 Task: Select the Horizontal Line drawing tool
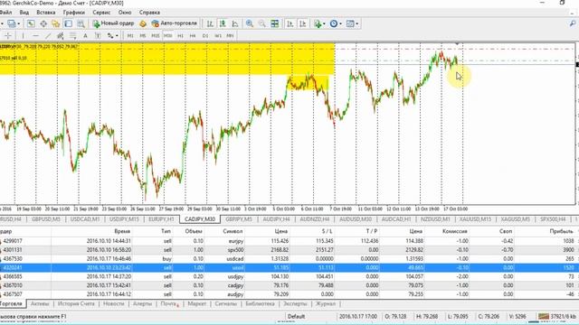[x=35, y=36]
